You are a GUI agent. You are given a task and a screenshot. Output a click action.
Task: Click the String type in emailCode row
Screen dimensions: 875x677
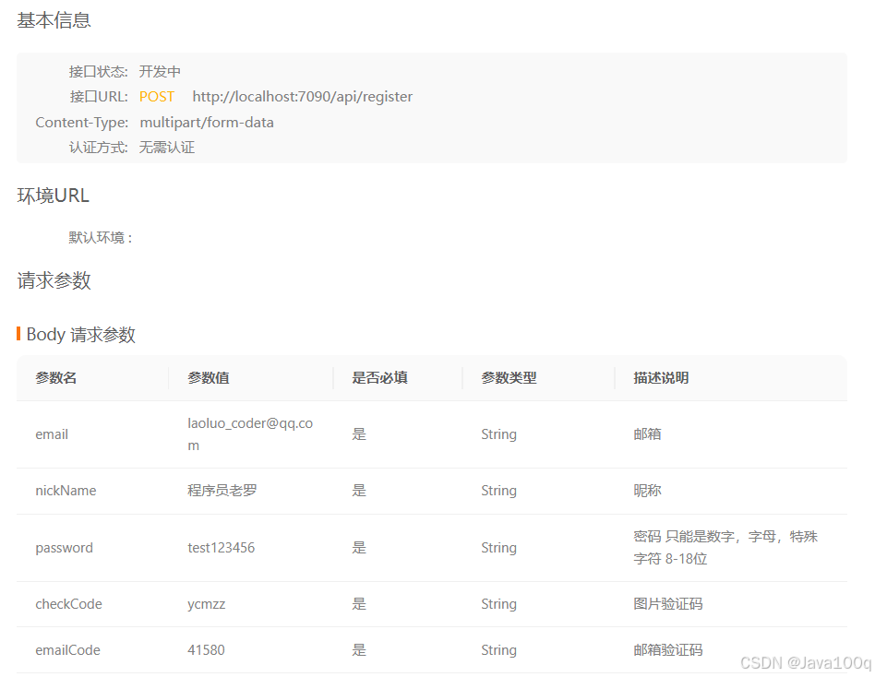[499, 650]
